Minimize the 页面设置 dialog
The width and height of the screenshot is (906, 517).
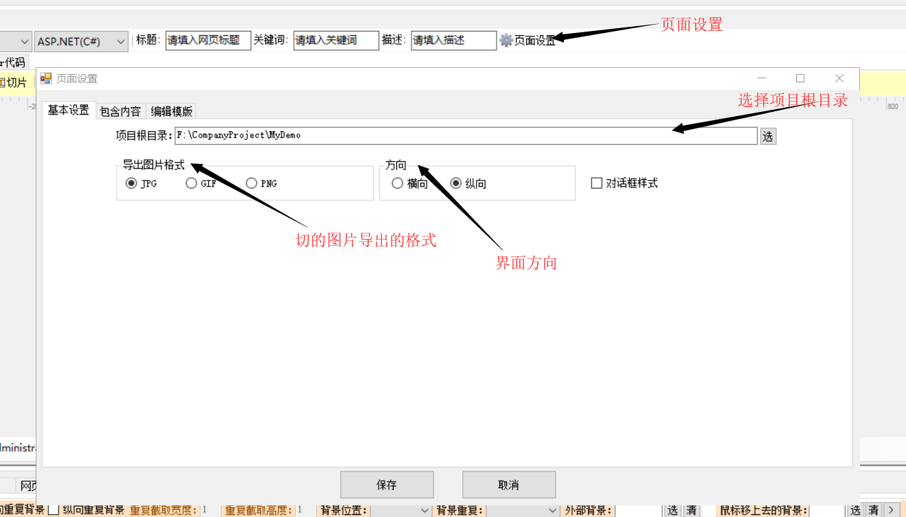[x=762, y=78]
